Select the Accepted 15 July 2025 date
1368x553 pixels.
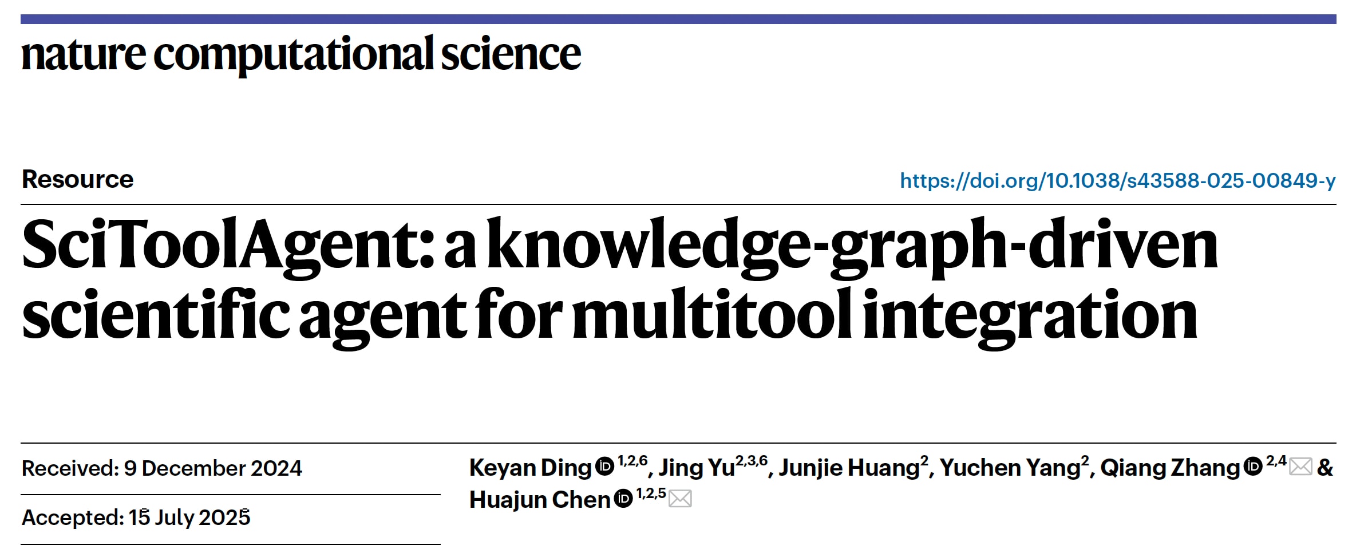click(136, 518)
